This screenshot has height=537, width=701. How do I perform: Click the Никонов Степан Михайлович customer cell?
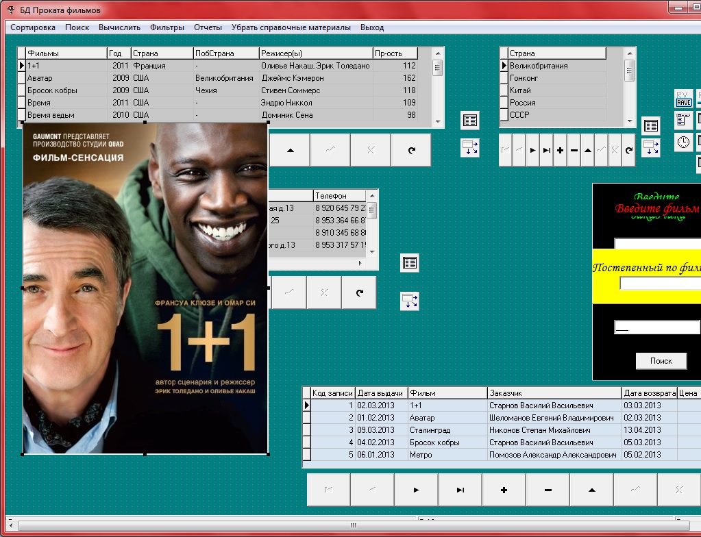click(554, 429)
